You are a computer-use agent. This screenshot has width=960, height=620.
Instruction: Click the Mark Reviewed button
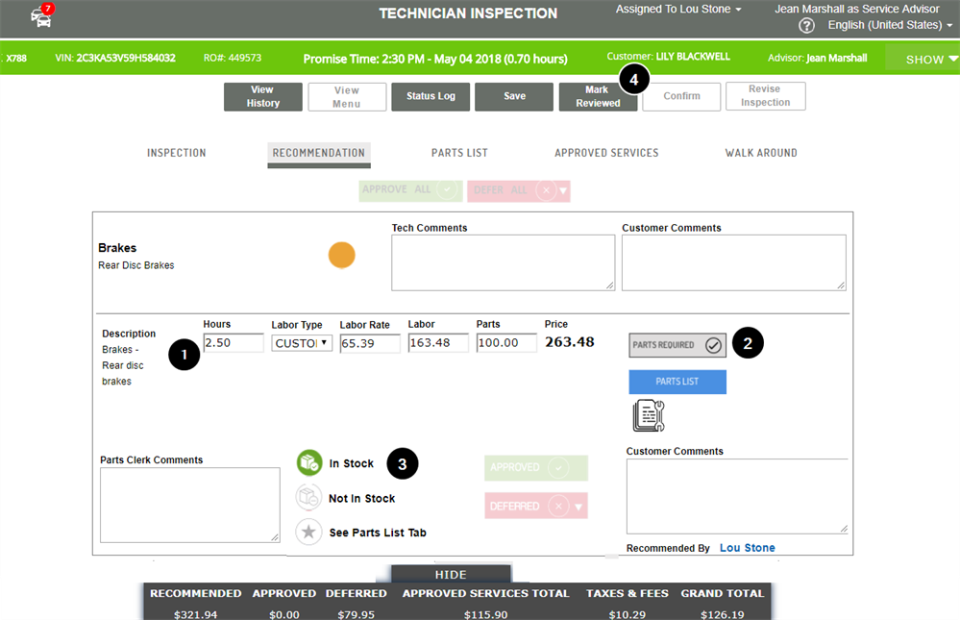point(597,96)
